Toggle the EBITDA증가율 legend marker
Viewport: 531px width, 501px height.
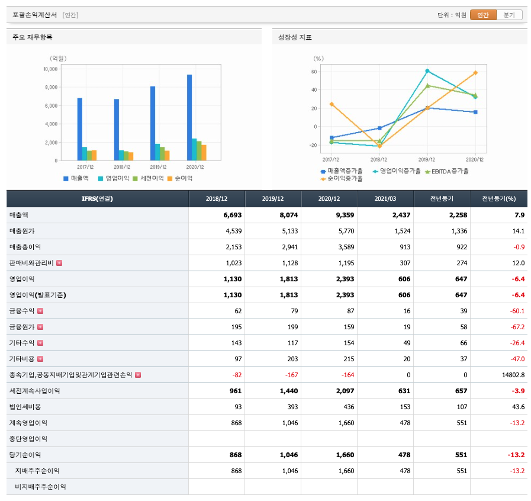point(427,171)
